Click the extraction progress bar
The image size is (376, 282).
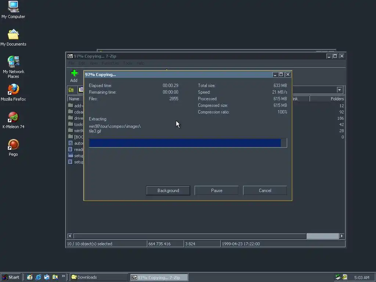pyautogui.click(x=188, y=143)
